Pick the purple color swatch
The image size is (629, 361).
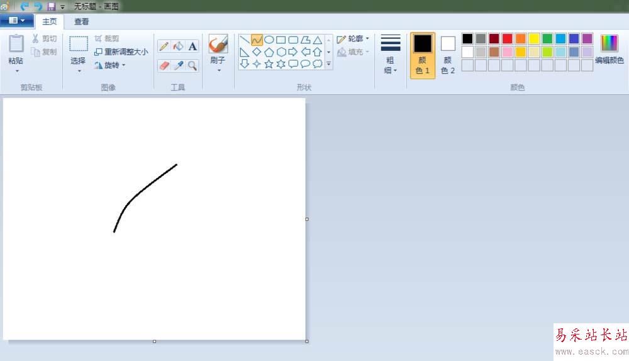tap(587, 38)
